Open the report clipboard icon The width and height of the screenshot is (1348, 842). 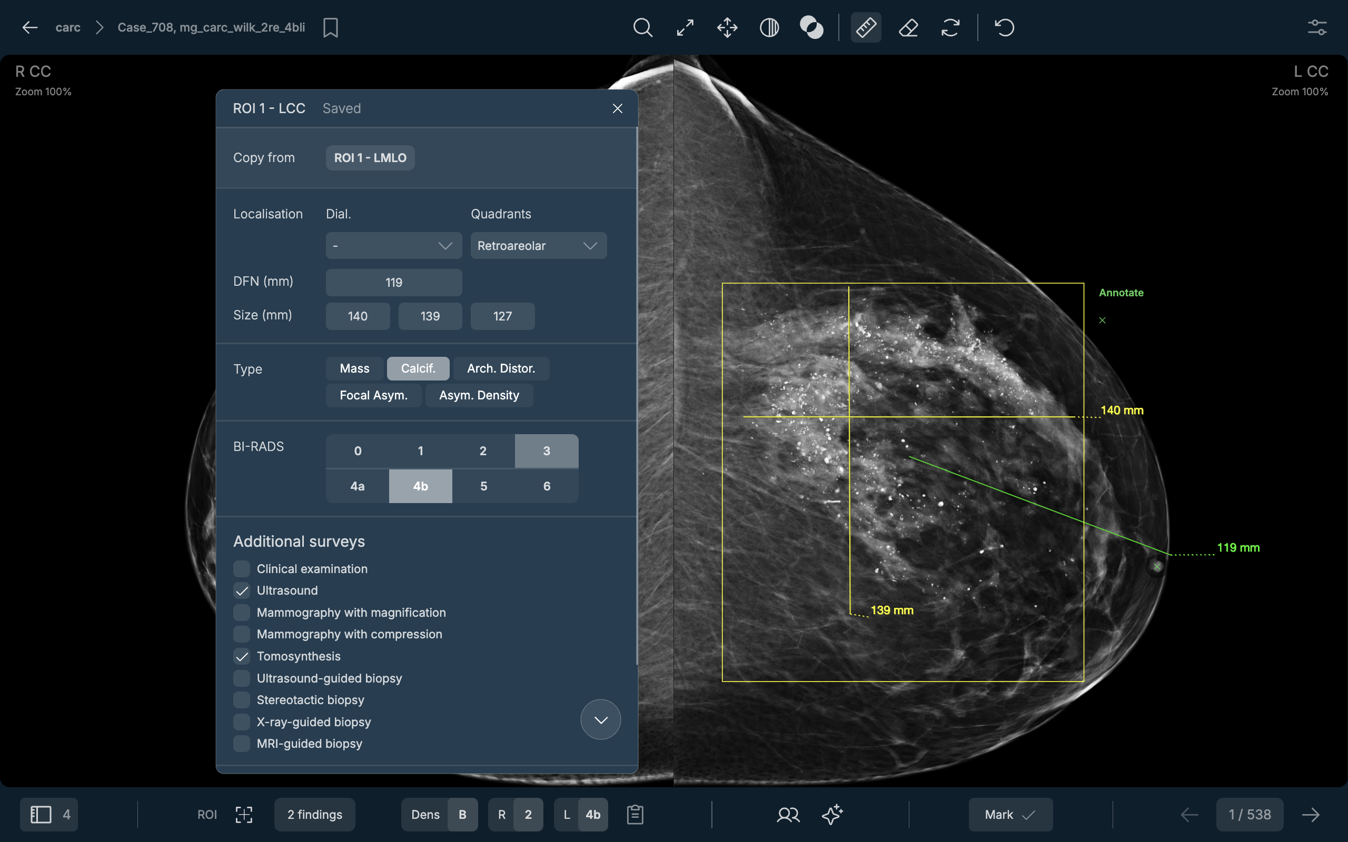[635, 814]
